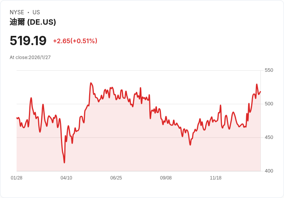Click the first data point on the price line

17,118
